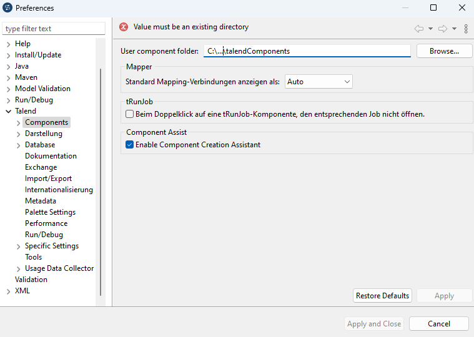Select Palette Settings under Talend
This screenshot has width=474, height=337.
tap(50, 212)
